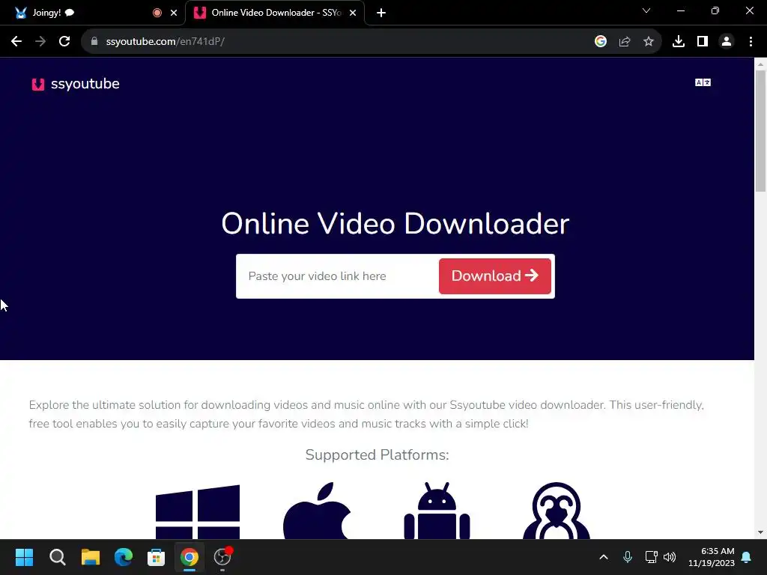Open the notifications bell

(747, 557)
